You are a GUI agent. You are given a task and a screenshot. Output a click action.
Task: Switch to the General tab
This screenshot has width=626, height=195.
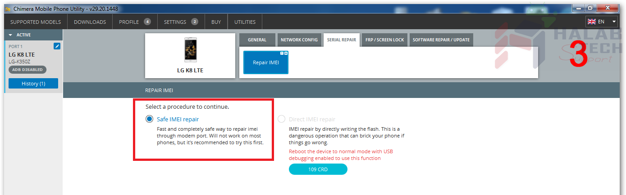[x=257, y=40]
